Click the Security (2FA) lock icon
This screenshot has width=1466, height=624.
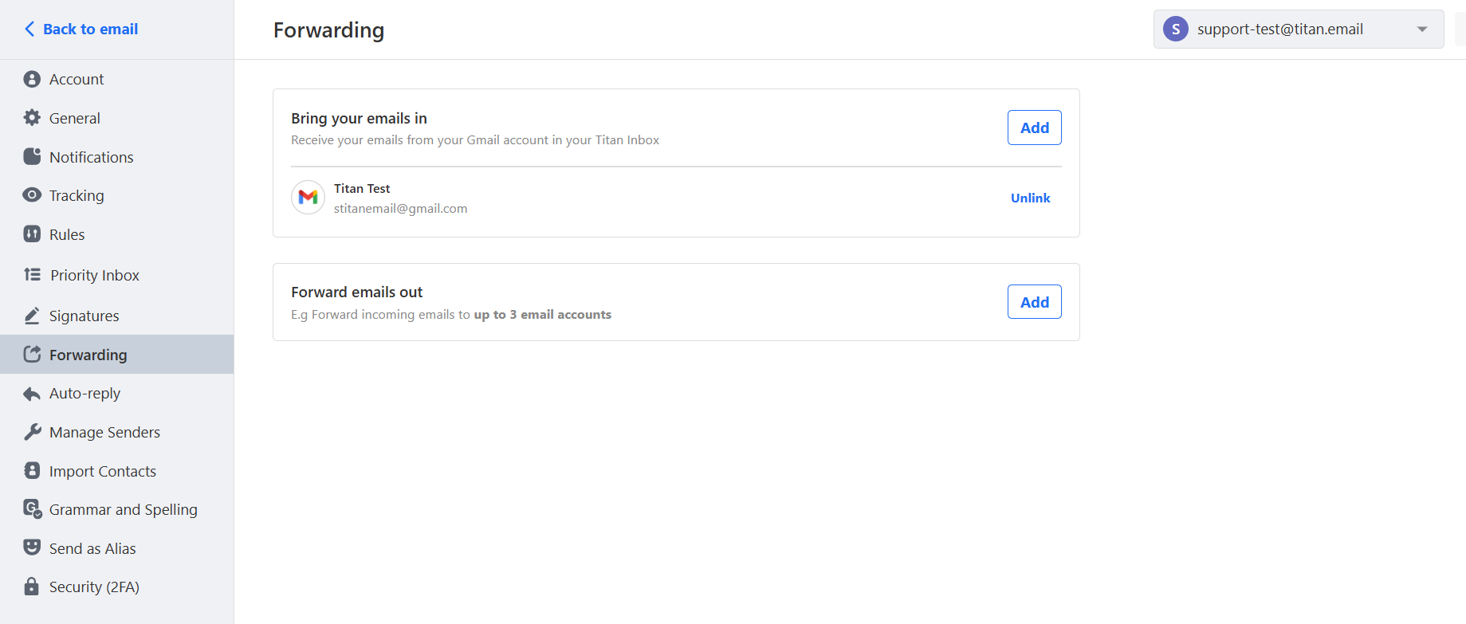pos(32,587)
